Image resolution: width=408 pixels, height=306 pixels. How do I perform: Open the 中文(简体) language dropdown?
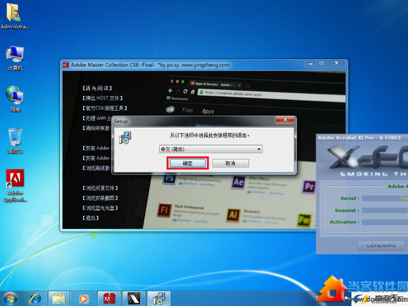211,149
